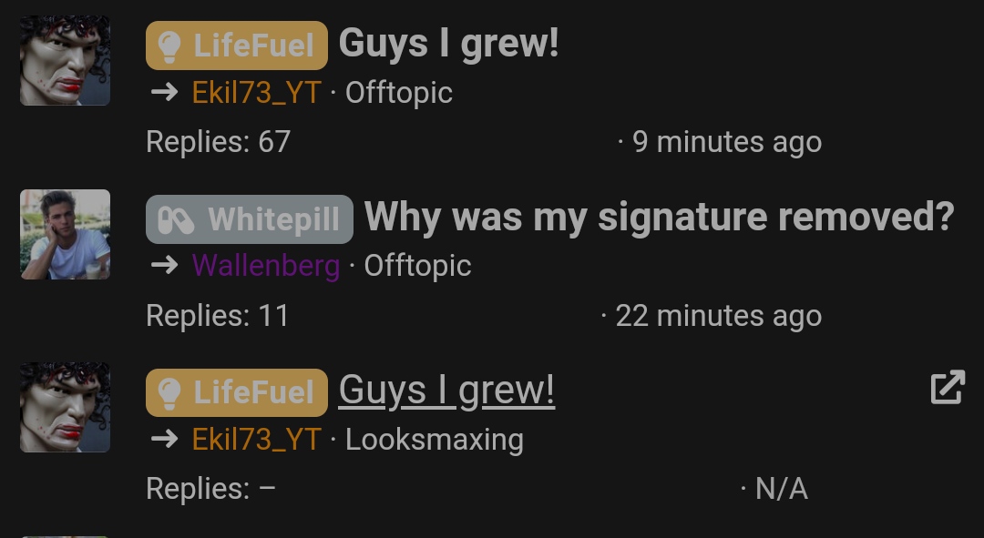Click lightbulb icon in first LifeFuel badge

pyautogui.click(x=169, y=46)
